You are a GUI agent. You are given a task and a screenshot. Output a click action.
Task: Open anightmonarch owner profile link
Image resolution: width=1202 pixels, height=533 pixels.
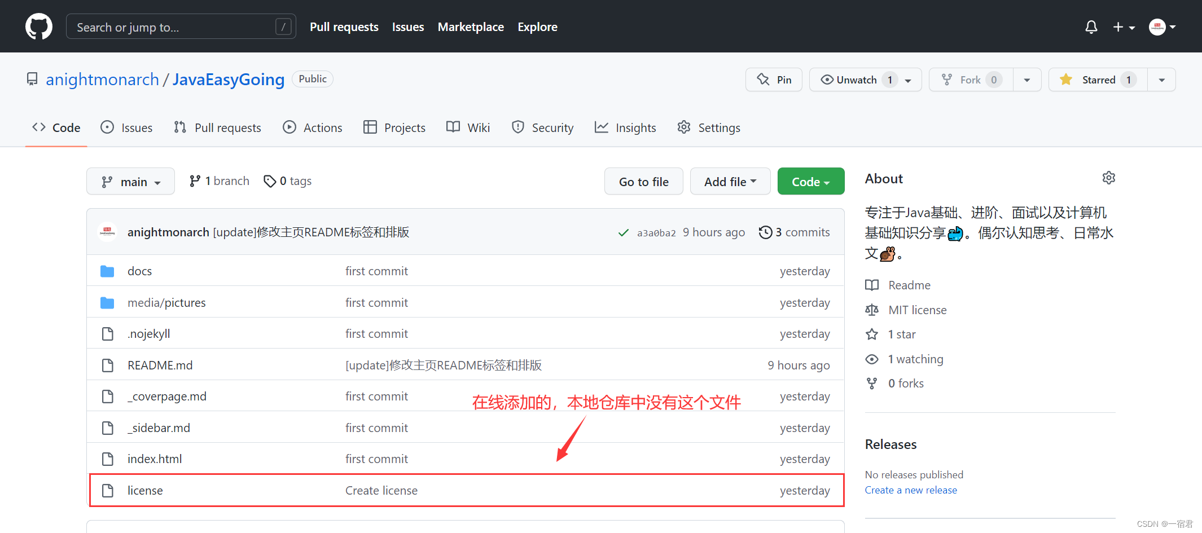click(102, 80)
